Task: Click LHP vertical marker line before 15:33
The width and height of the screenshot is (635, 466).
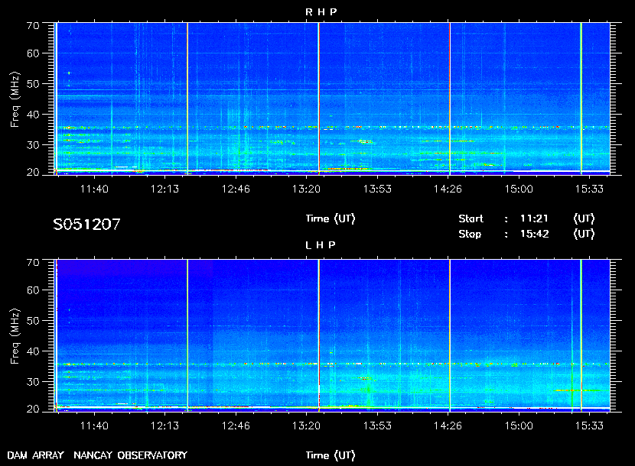Action: pyautogui.click(x=581, y=335)
